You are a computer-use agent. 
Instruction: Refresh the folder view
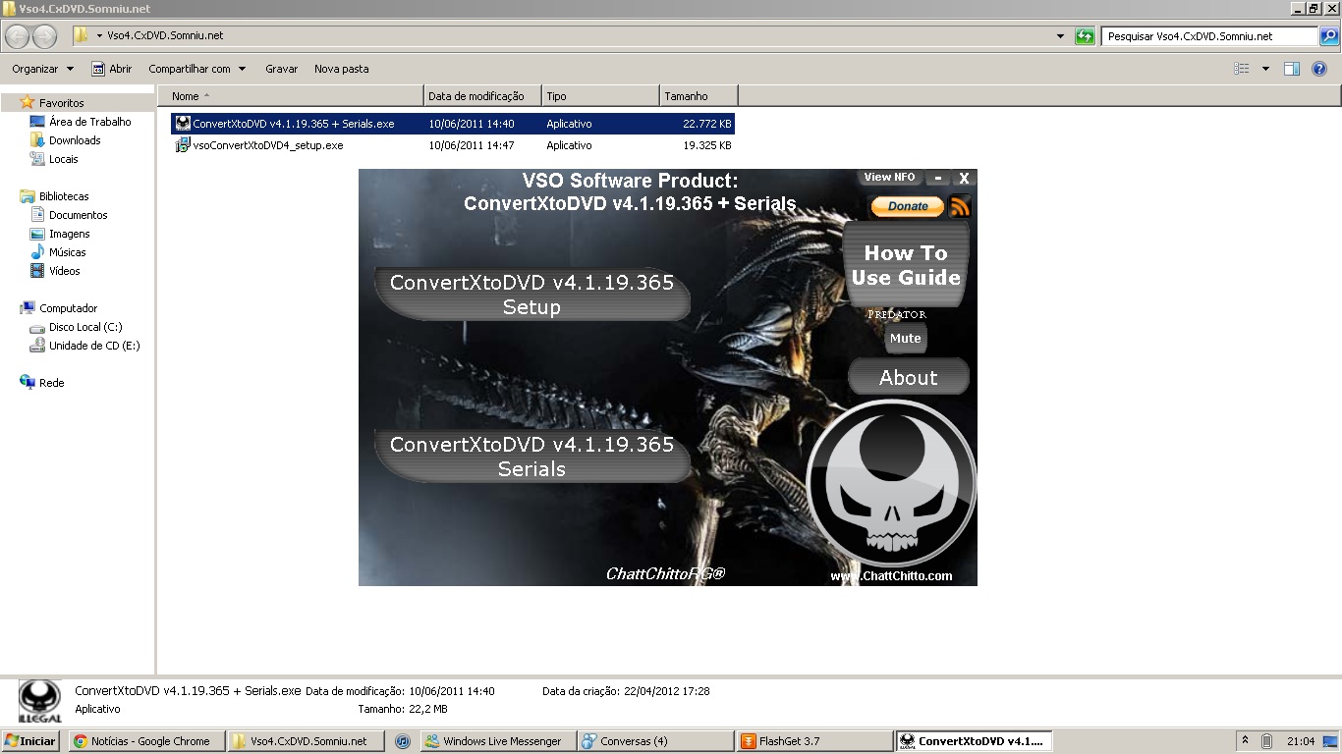coord(1085,36)
